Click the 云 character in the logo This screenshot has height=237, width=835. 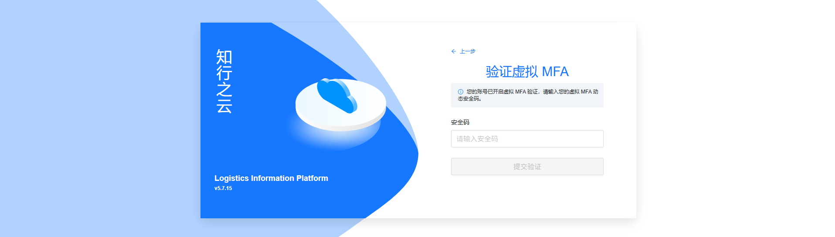[x=224, y=106]
